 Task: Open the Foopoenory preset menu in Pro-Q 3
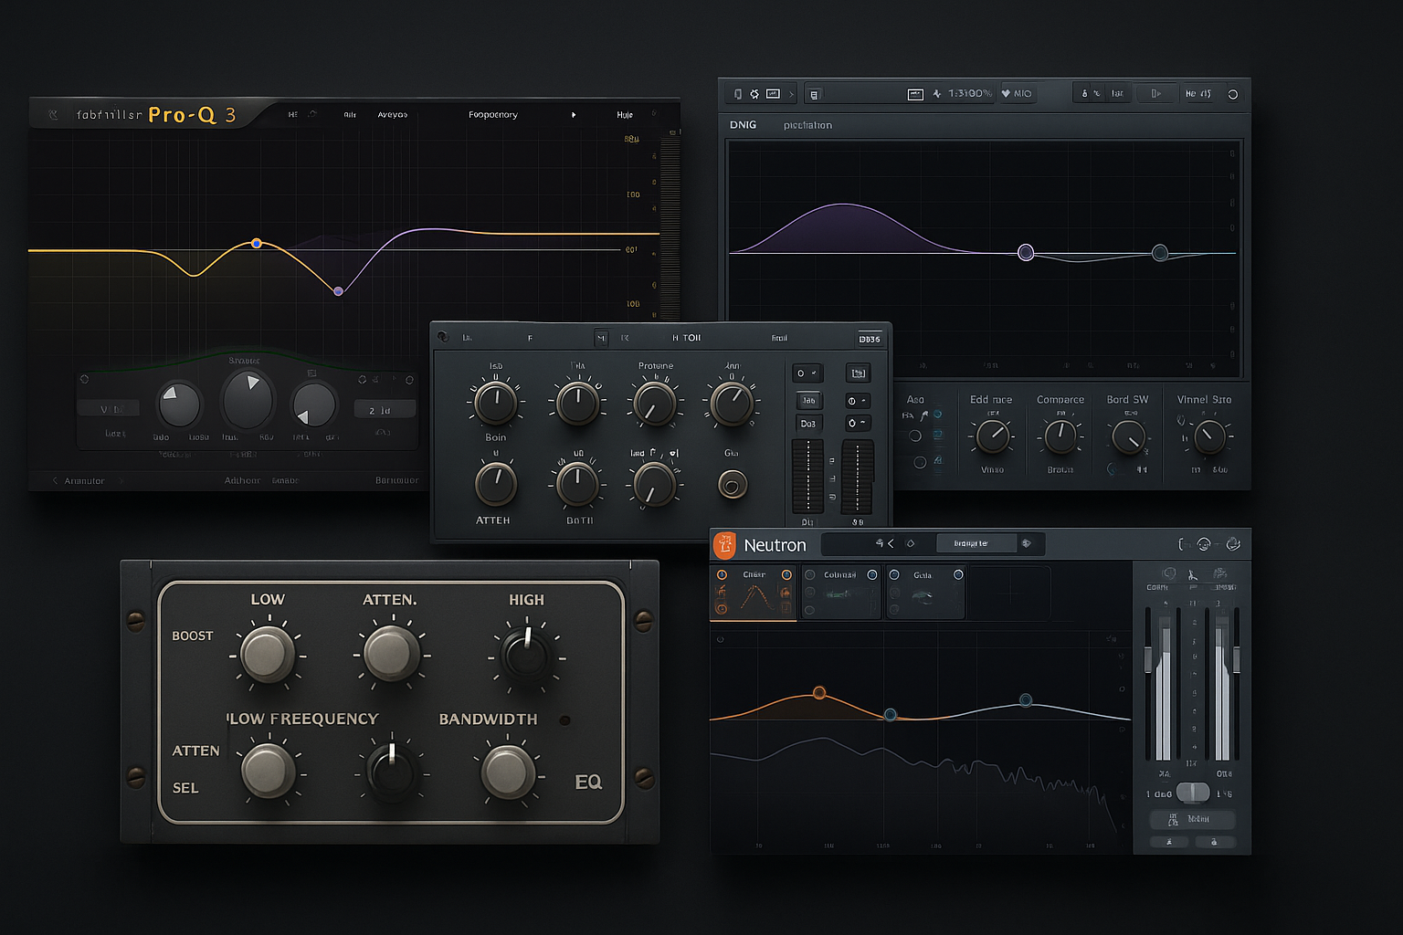tap(493, 115)
